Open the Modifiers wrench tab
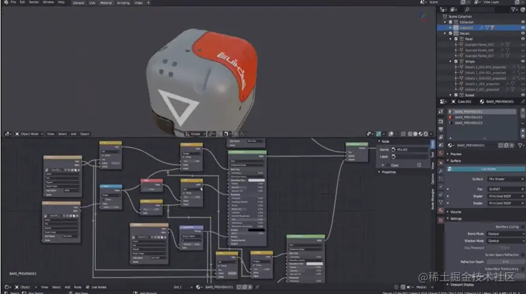Image resolution: width=526 pixels, height=294 pixels. tap(441, 171)
